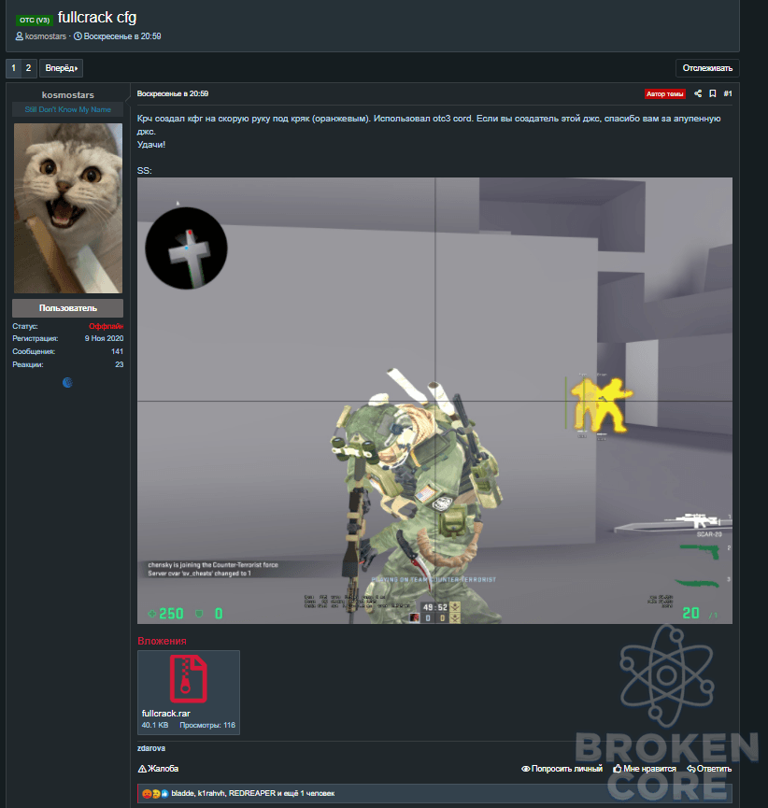Open the cat avatar of kosmostars
The height and width of the screenshot is (808, 768).
point(67,208)
